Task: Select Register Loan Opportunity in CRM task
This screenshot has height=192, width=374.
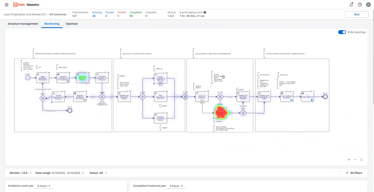Action: pyautogui.click(x=264, y=97)
